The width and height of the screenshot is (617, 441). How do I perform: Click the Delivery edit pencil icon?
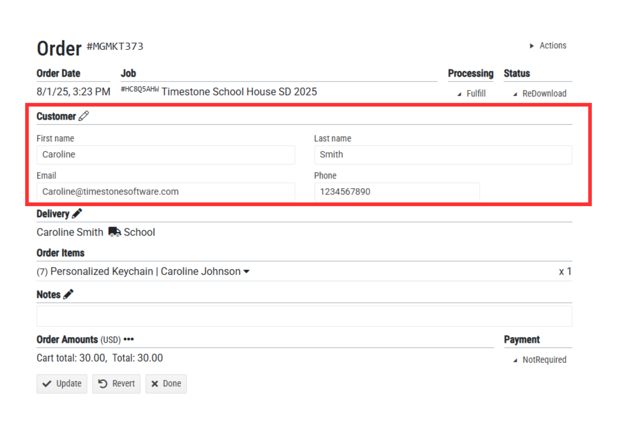pyautogui.click(x=77, y=214)
